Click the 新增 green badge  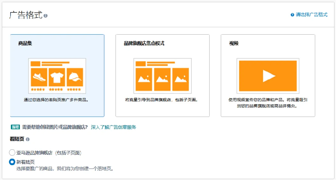15,127
